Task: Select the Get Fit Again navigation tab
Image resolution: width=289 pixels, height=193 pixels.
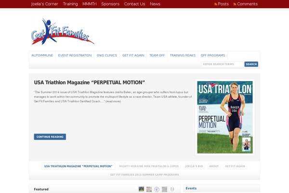Action: click(x=133, y=55)
